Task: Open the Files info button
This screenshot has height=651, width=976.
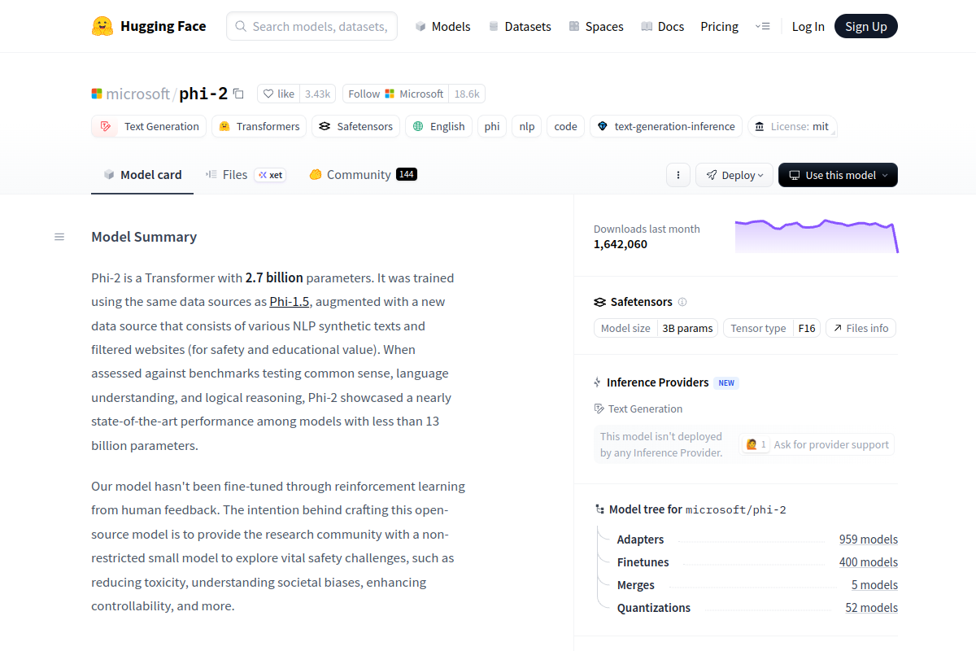Action: coord(861,328)
